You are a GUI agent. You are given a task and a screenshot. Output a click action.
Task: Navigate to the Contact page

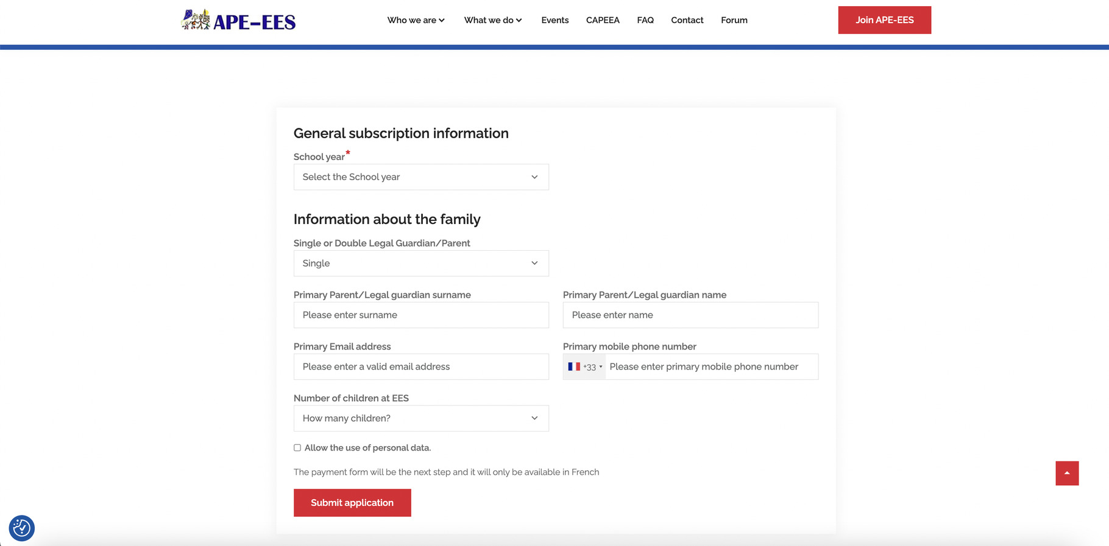tap(687, 20)
